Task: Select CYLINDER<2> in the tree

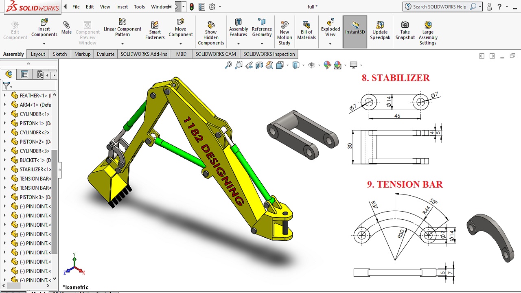Action: pyautogui.click(x=31, y=133)
